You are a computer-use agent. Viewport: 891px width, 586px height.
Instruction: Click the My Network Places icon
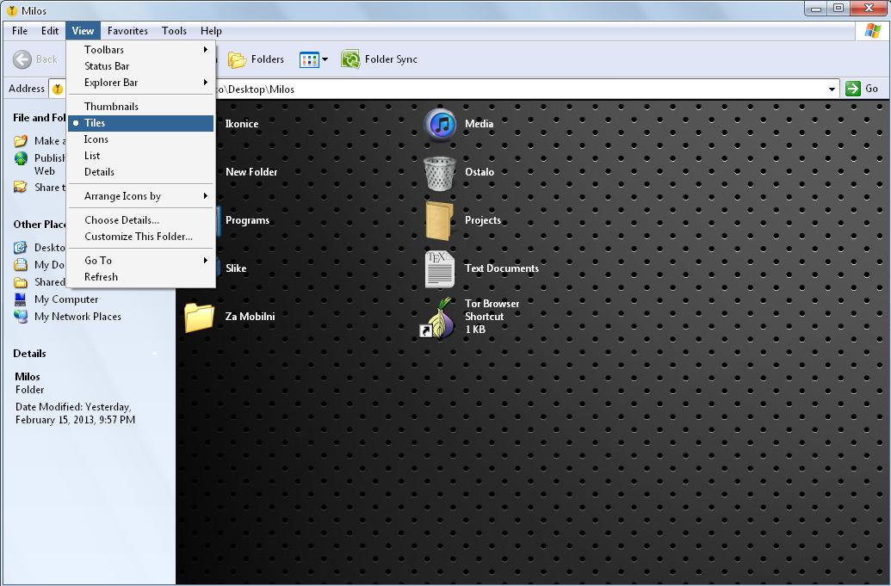click(21, 317)
